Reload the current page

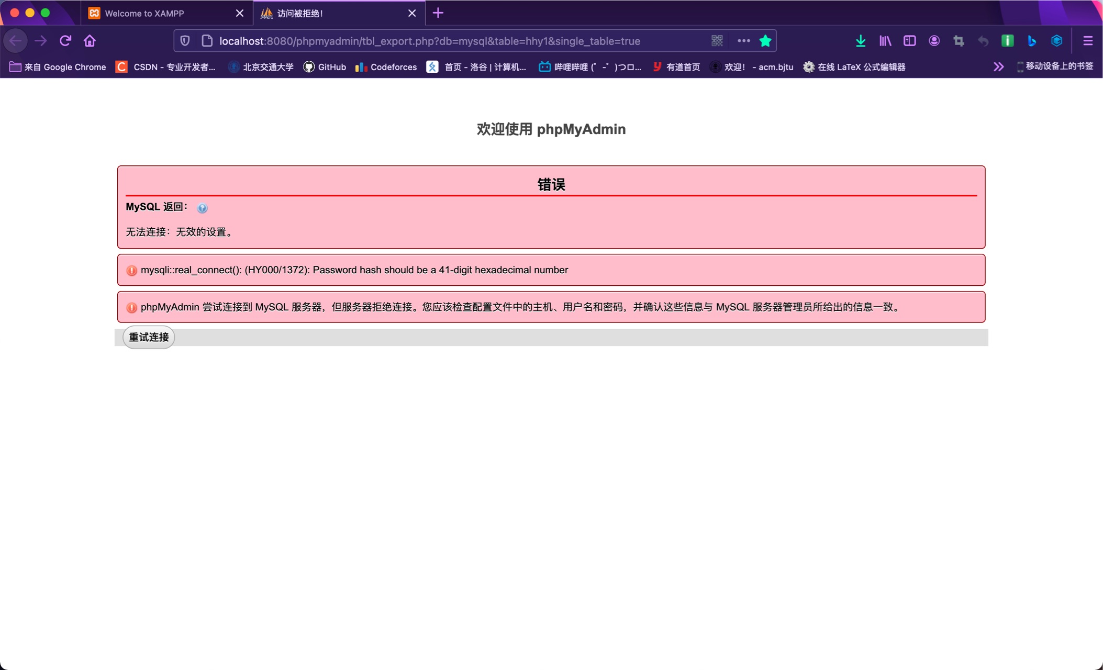pyautogui.click(x=65, y=41)
